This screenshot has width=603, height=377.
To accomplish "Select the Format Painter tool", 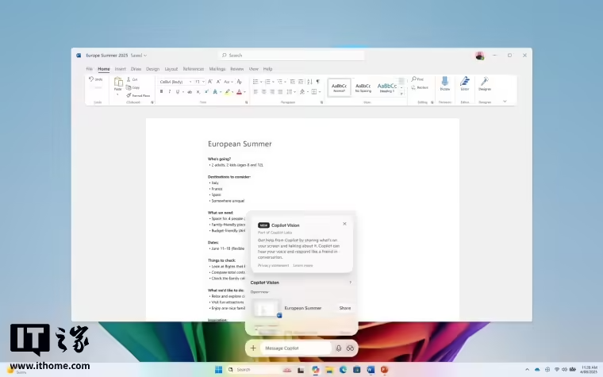I will [x=138, y=95].
